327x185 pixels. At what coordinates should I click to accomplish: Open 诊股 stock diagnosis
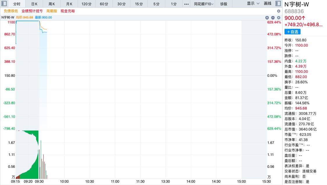point(223,4)
